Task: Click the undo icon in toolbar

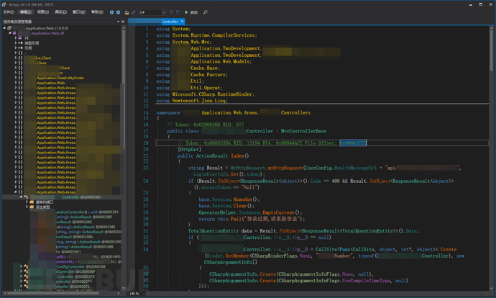Action: click(172, 12)
